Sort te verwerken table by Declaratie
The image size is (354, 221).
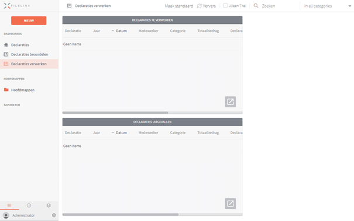73,31
